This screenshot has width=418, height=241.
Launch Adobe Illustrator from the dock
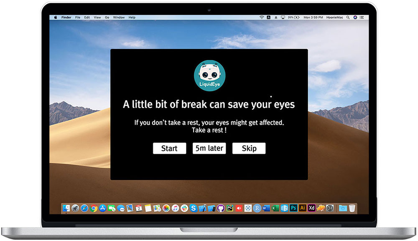coord(303,208)
